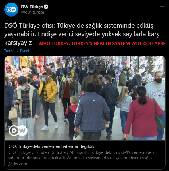Click the link chain icon beside dw.com

[10, 164]
